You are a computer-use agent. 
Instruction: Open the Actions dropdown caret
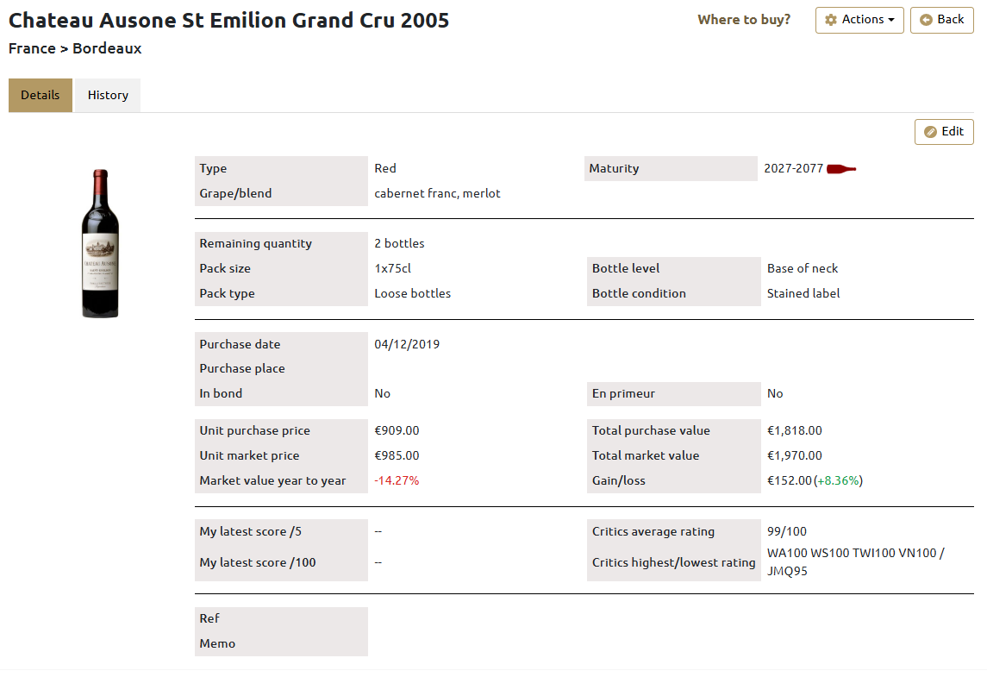click(x=891, y=20)
